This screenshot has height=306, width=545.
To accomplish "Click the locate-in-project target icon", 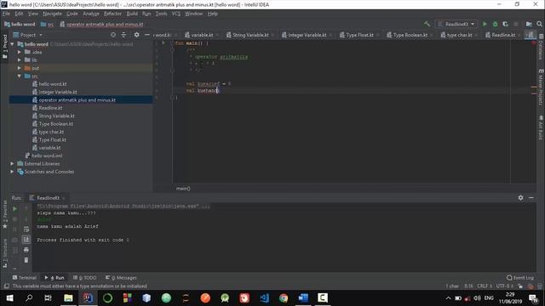I will [113, 35].
